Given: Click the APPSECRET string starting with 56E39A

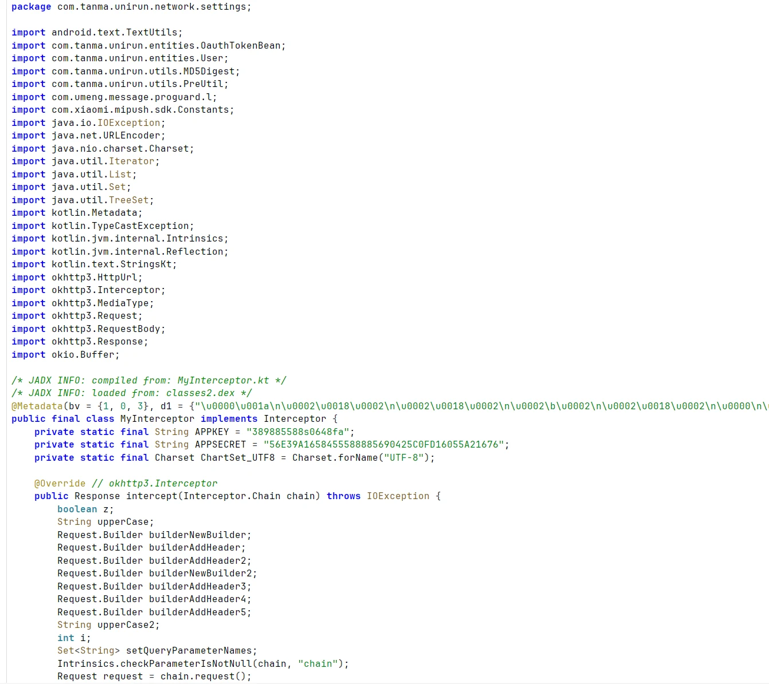Looking at the screenshot, I should click(383, 445).
